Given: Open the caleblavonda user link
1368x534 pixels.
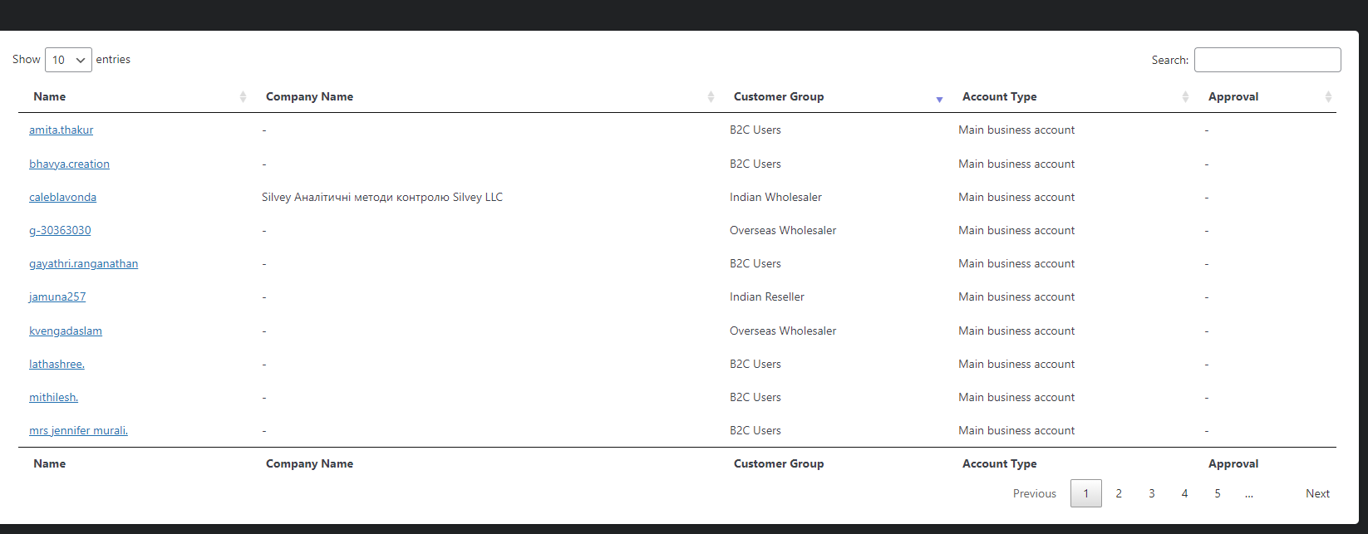Looking at the screenshot, I should click(x=62, y=198).
